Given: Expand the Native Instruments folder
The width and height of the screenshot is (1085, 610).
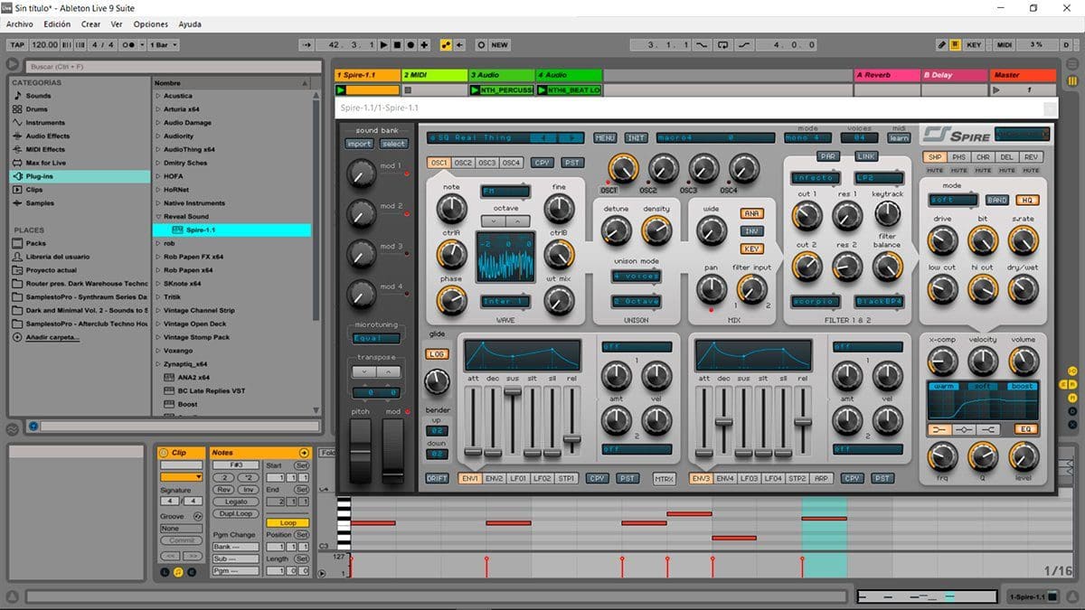Looking at the screenshot, I should tap(157, 203).
